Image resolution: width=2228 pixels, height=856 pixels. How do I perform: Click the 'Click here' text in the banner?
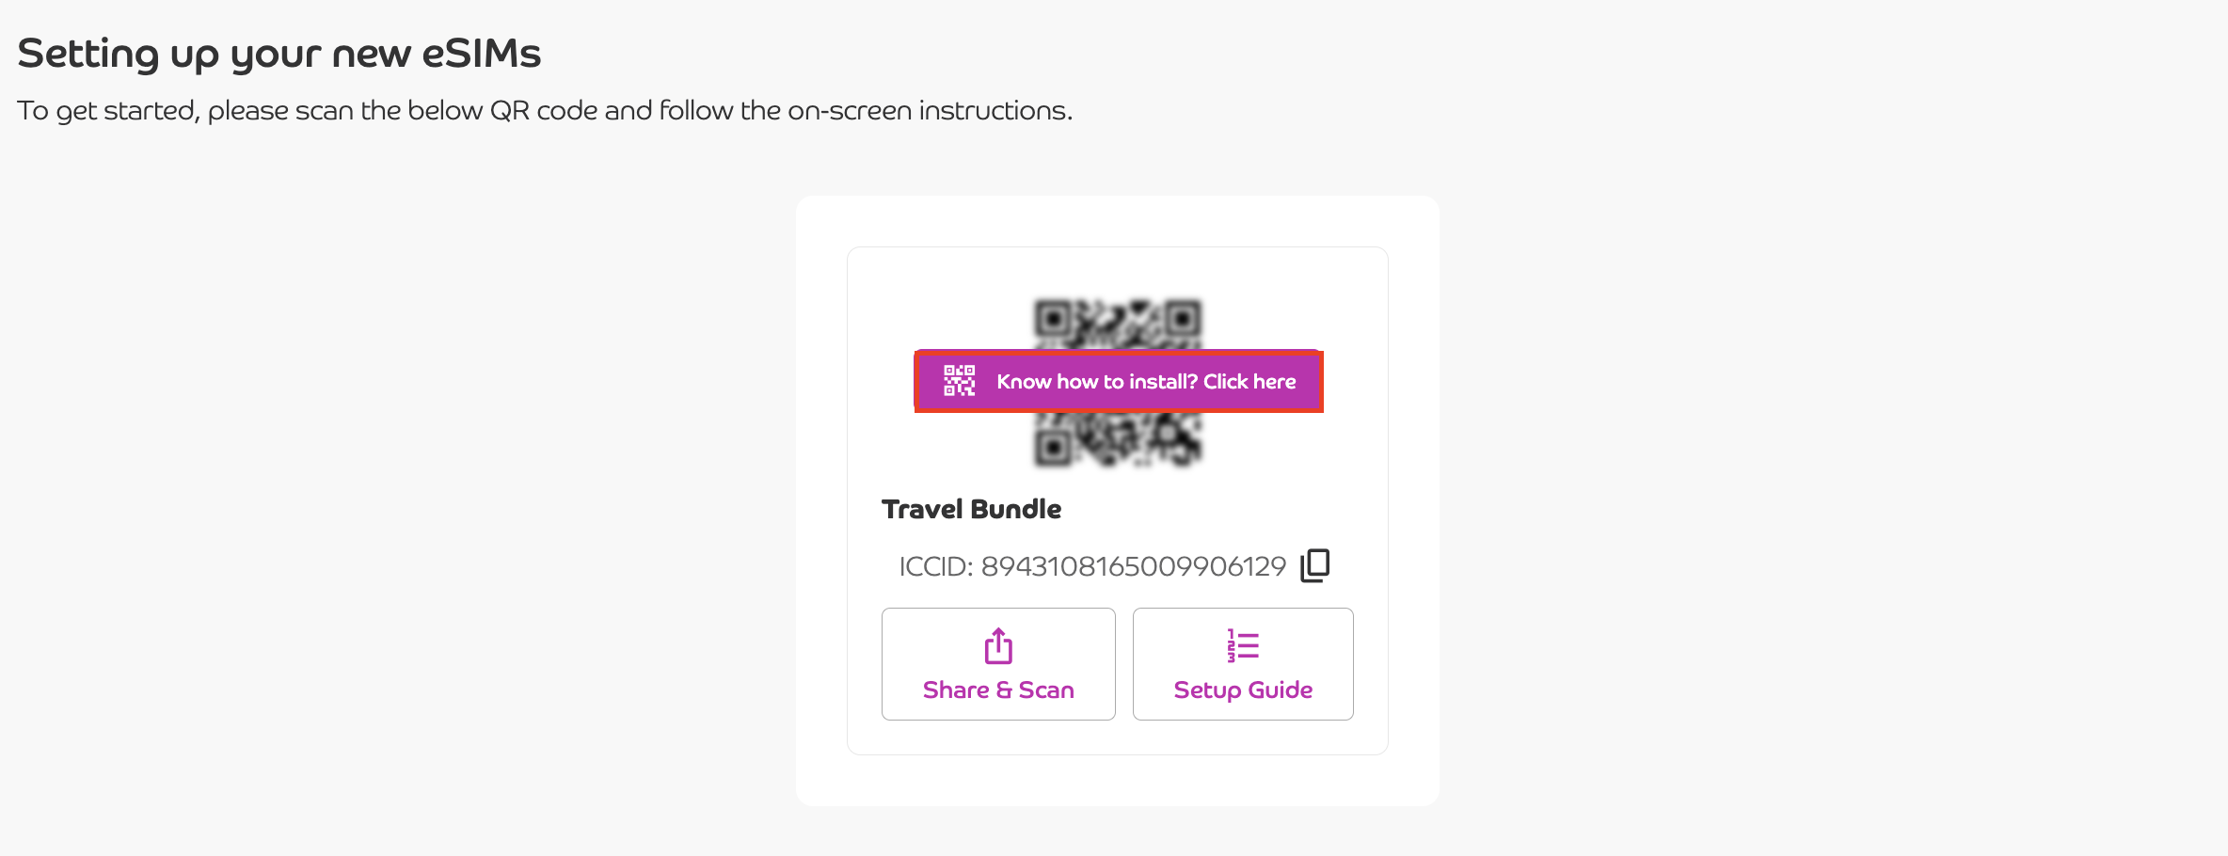[1249, 381]
